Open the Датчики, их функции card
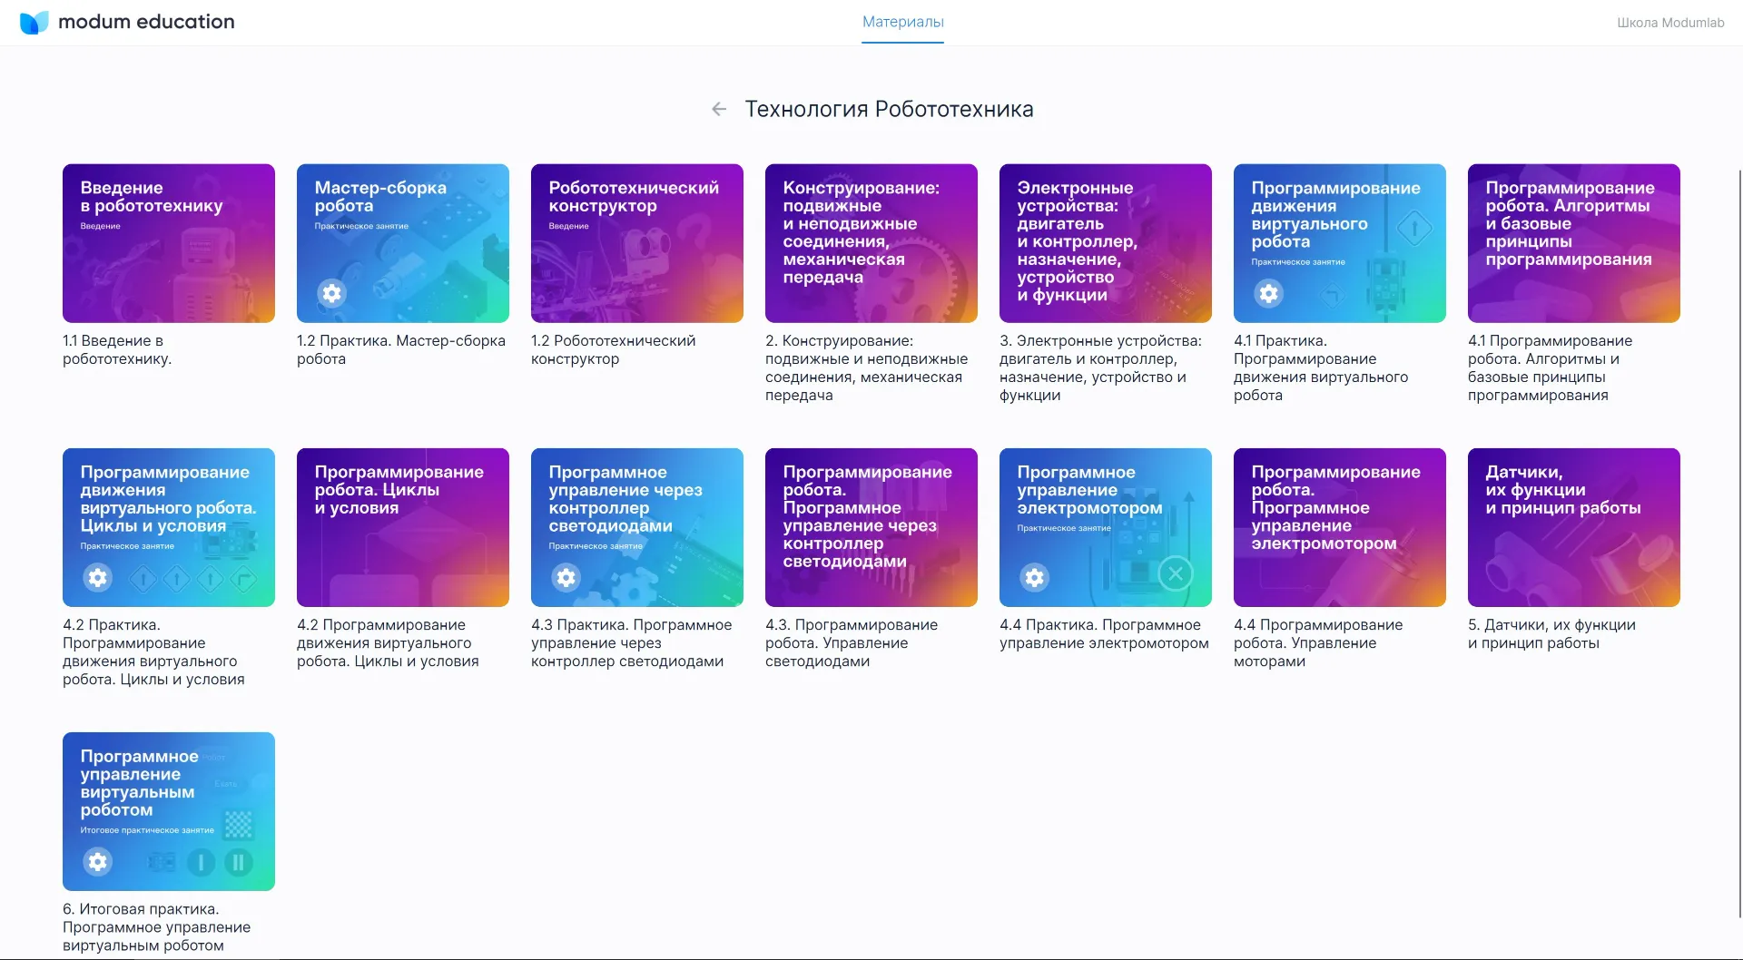The image size is (1743, 960). tap(1573, 527)
